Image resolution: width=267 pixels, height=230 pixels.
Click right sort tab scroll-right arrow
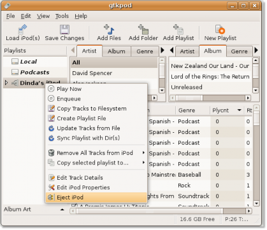click(x=256, y=50)
